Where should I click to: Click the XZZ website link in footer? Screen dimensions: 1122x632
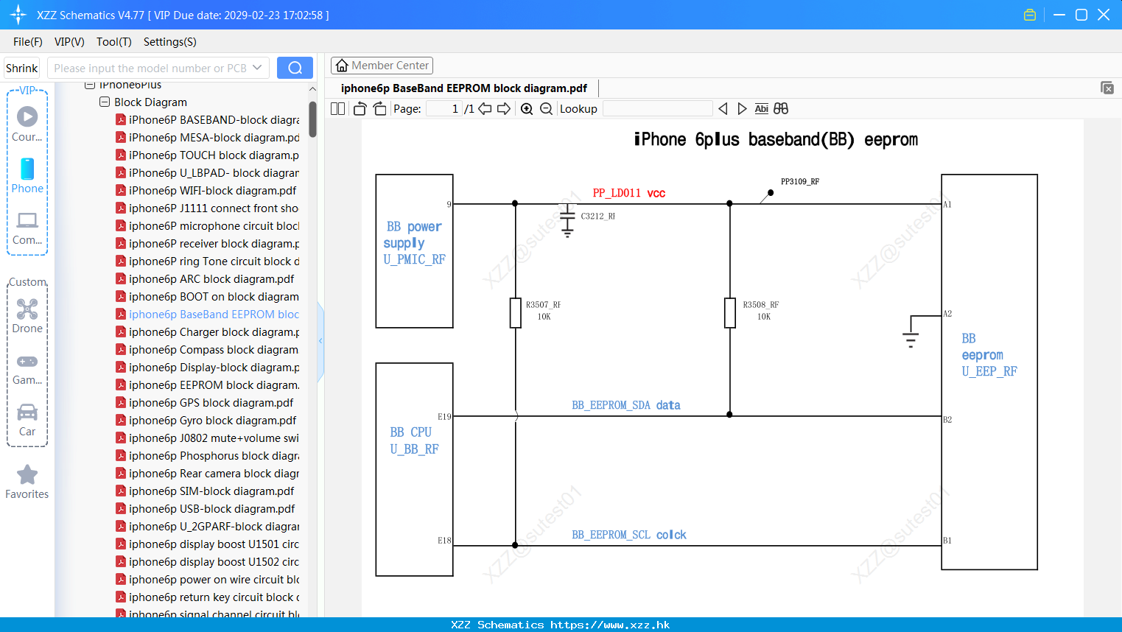point(610,625)
